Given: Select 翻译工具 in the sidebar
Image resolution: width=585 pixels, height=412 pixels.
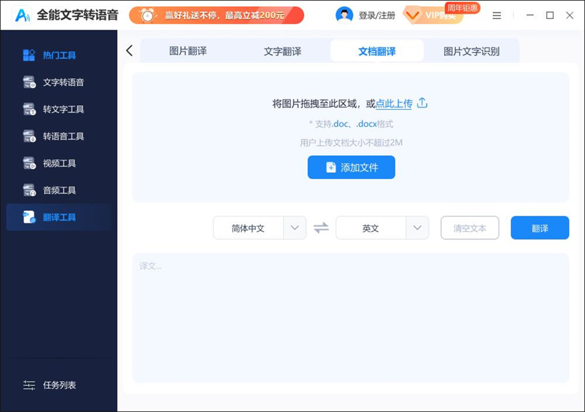Looking at the screenshot, I should coord(59,217).
